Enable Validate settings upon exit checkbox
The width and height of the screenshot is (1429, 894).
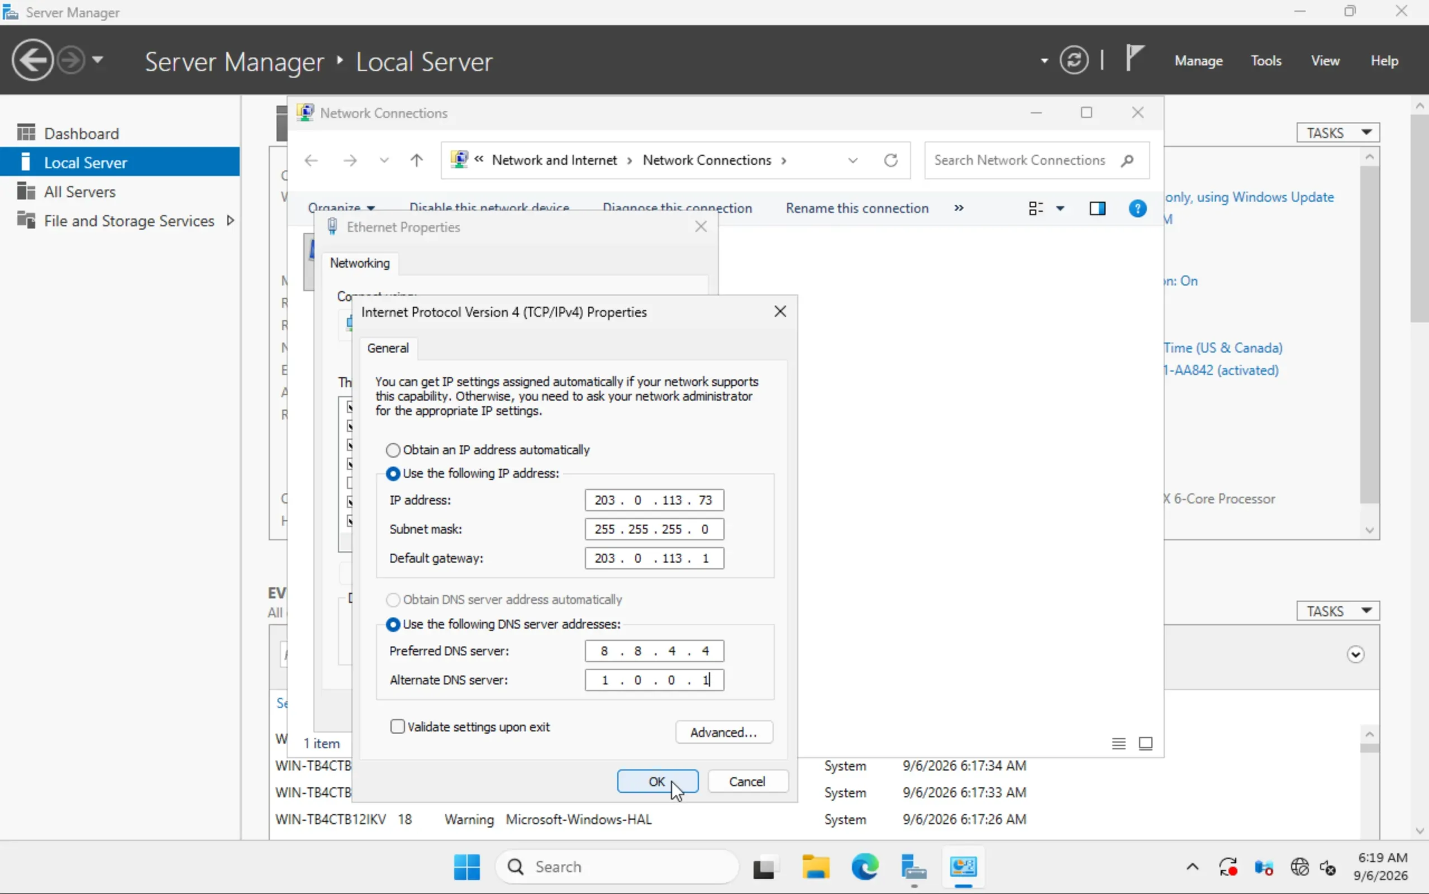pyautogui.click(x=397, y=727)
